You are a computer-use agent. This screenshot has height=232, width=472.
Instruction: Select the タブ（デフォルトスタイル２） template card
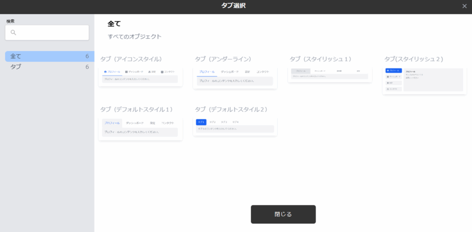[x=235, y=126]
